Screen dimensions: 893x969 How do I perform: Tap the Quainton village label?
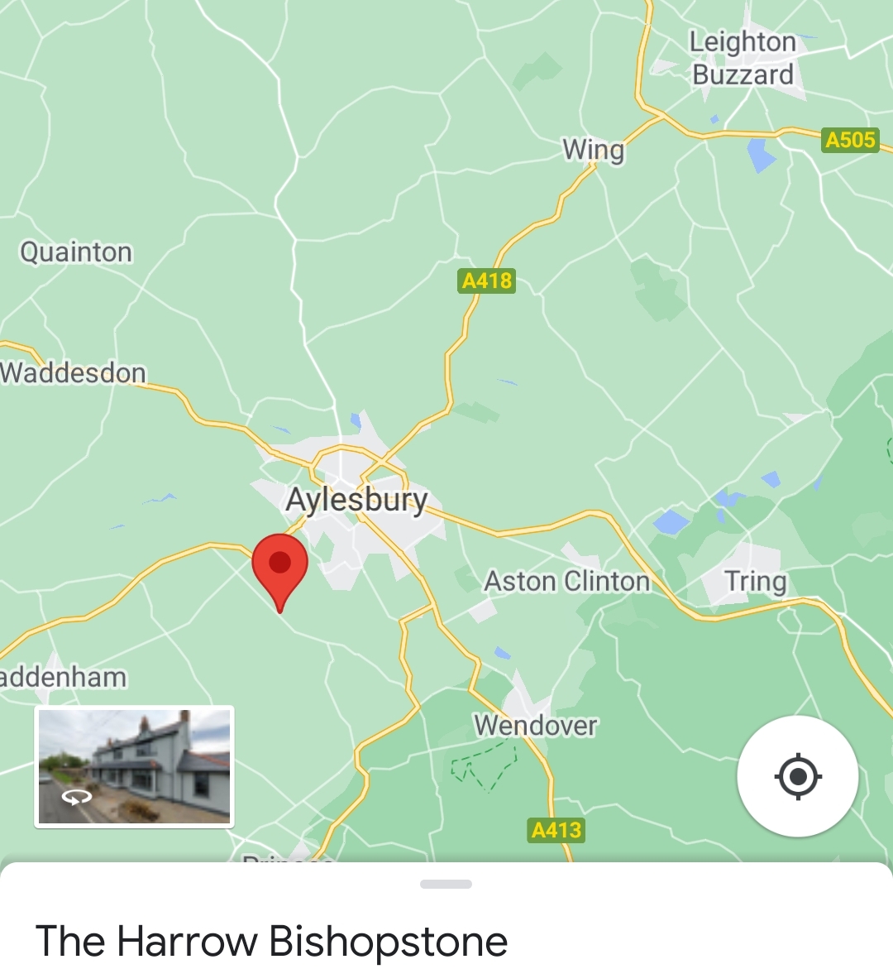[76, 252]
